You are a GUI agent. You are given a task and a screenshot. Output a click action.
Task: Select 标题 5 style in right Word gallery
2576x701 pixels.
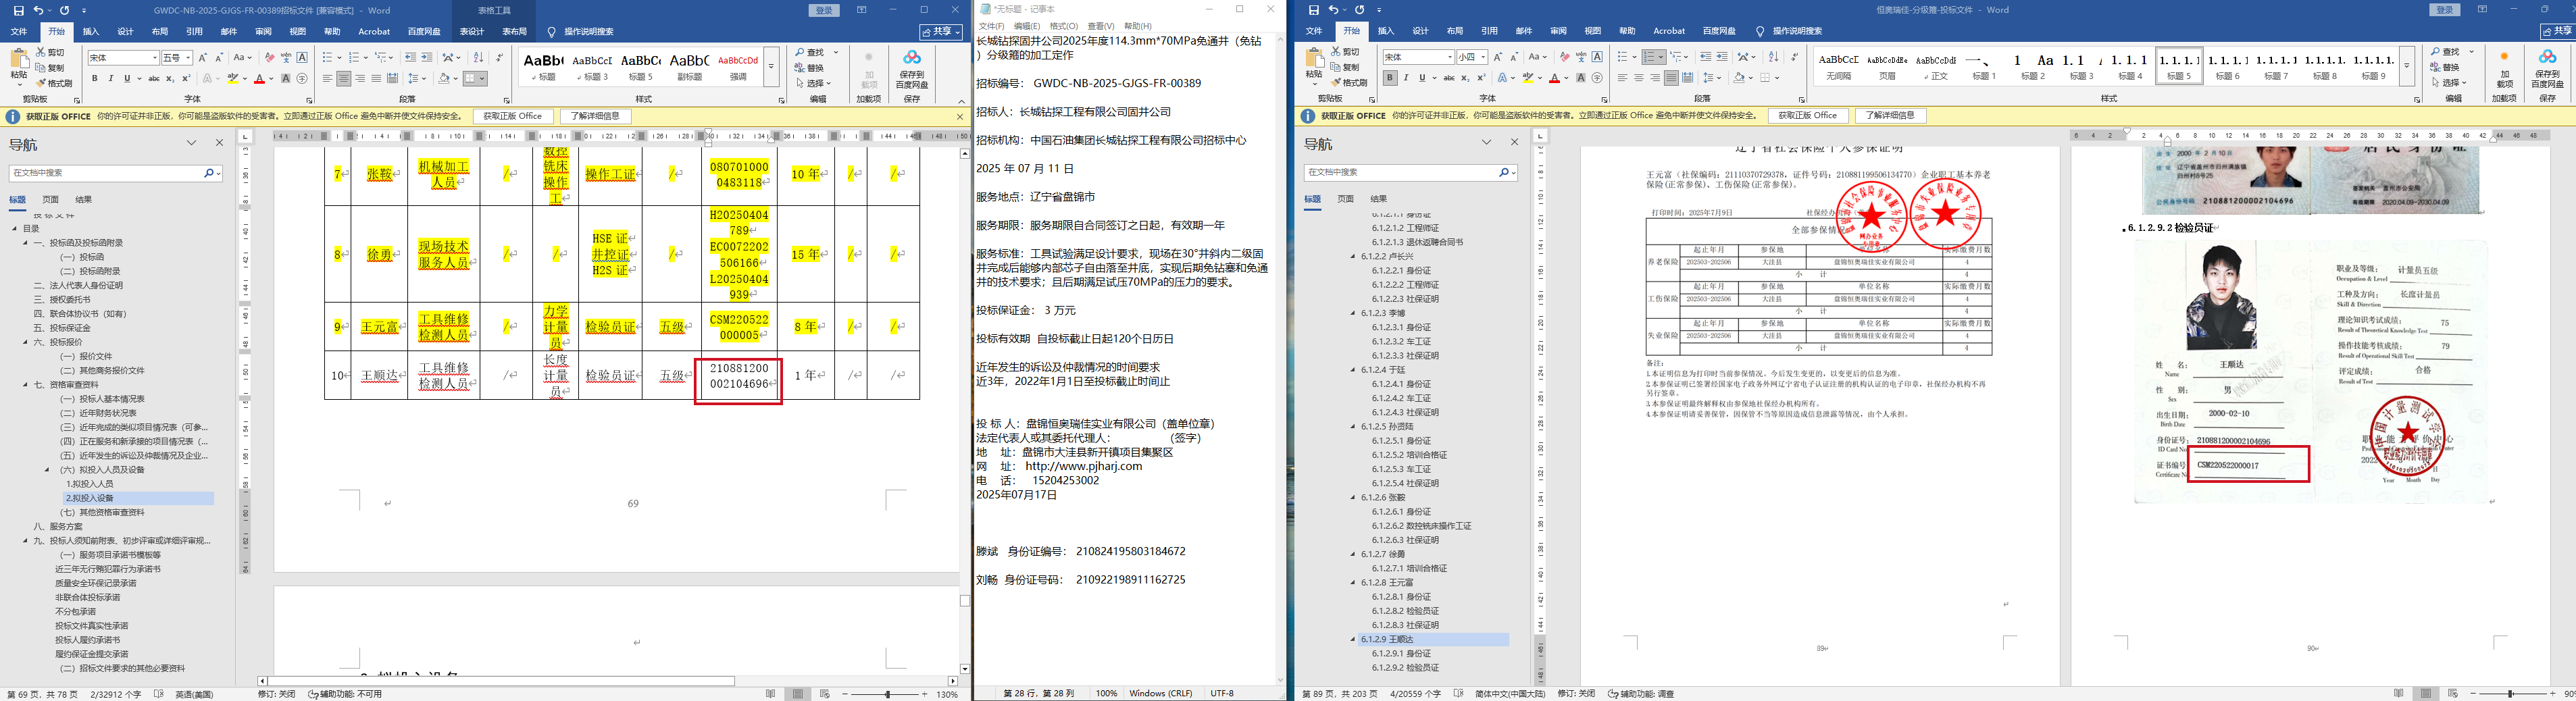tap(2179, 66)
